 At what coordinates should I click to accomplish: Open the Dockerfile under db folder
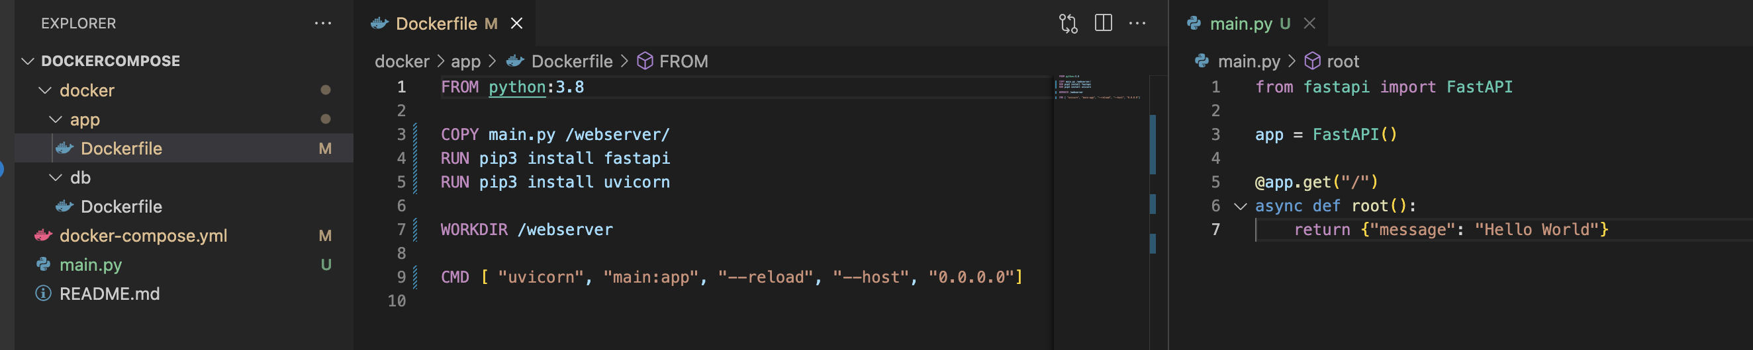coord(121,207)
